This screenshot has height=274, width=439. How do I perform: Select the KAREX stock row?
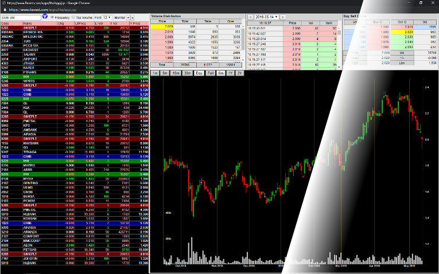tap(75, 68)
